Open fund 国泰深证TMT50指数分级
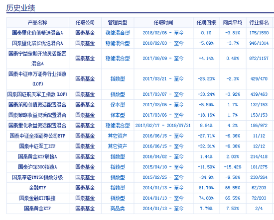274x220 pixels. coord(37,177)
